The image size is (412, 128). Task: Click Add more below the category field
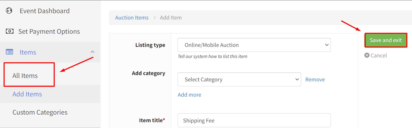pyautogui.click(x=189, y=95)
